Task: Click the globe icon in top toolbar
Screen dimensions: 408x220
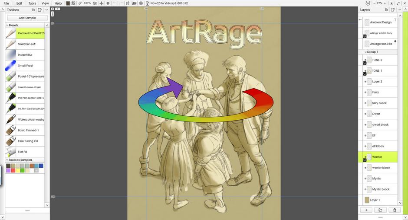Action: pos(141,3)
